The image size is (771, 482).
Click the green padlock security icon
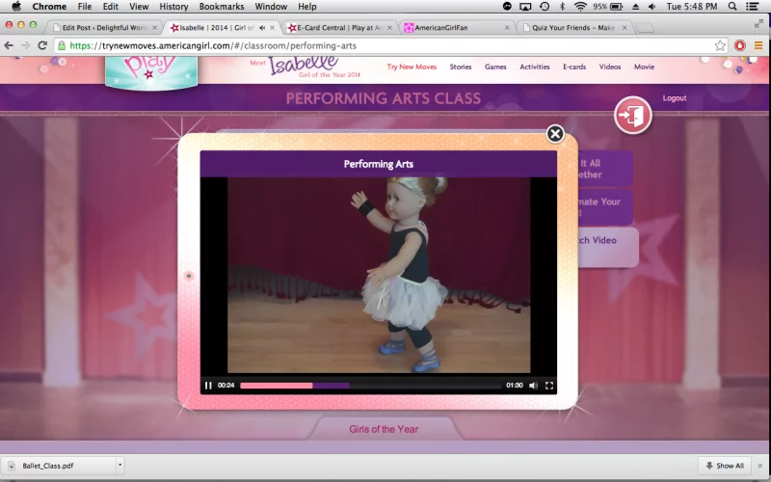(62, 45)
